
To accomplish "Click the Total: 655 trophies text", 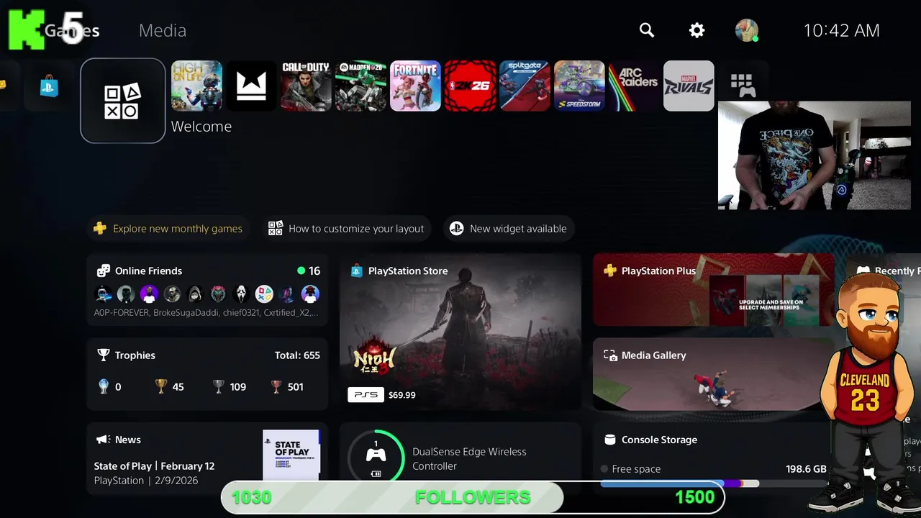I will [x=297, y=355].
